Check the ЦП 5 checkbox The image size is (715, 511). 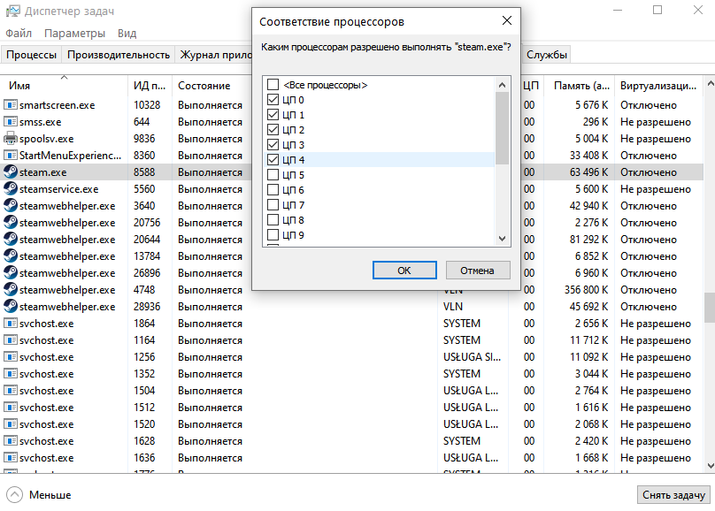pos(273,175)
